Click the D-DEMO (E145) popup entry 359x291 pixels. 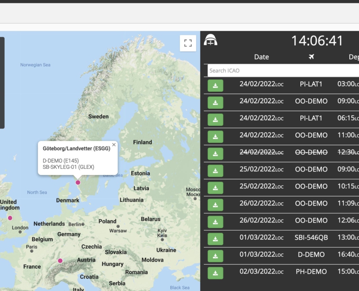point(61,160)
